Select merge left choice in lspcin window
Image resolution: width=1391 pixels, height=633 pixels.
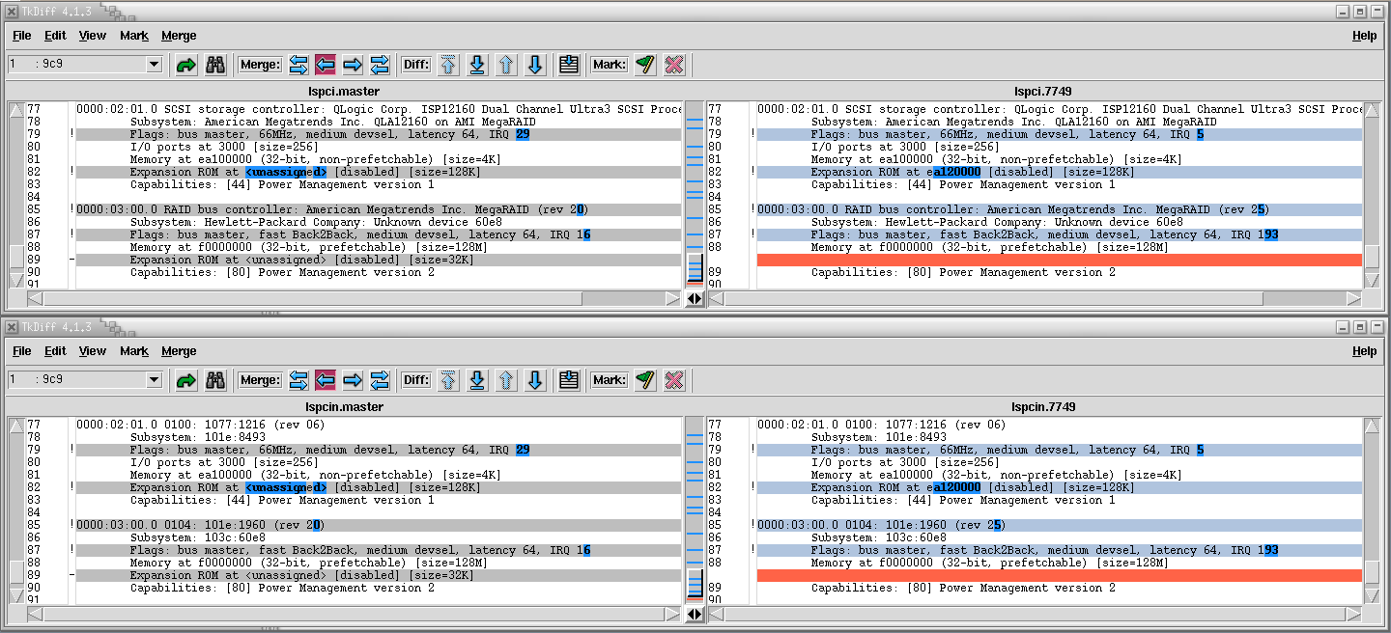(x=326, y=380)
